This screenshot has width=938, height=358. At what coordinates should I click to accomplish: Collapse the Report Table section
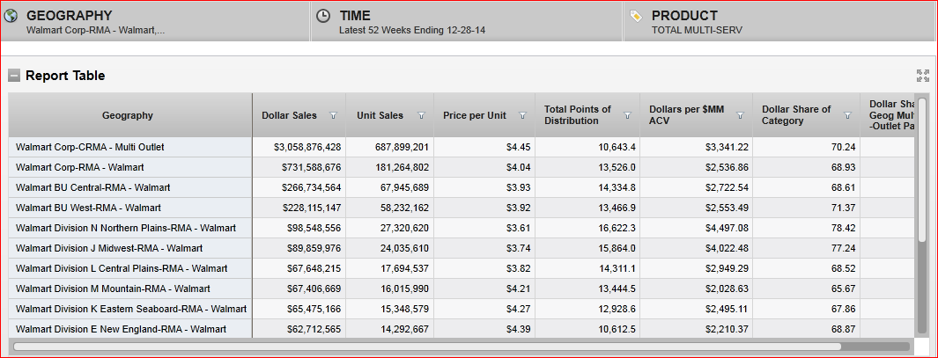pos(14,76)
